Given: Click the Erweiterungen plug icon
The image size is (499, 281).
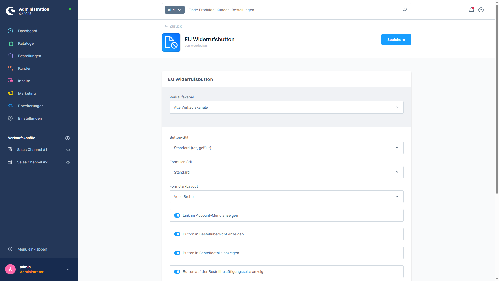Looking at the screenshot, I should click(10, 106).
